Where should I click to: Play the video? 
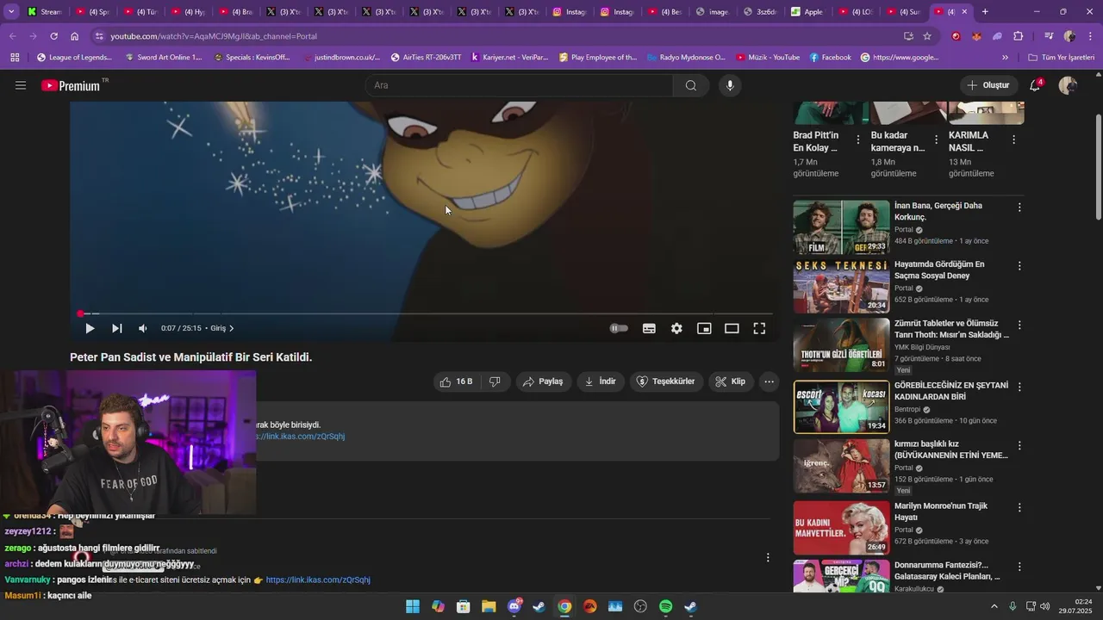point(90,328)
